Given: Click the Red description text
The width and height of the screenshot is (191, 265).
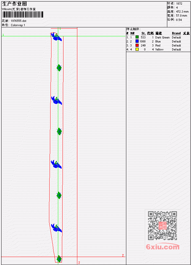Looking at the screenshot, I should [158, 45].
